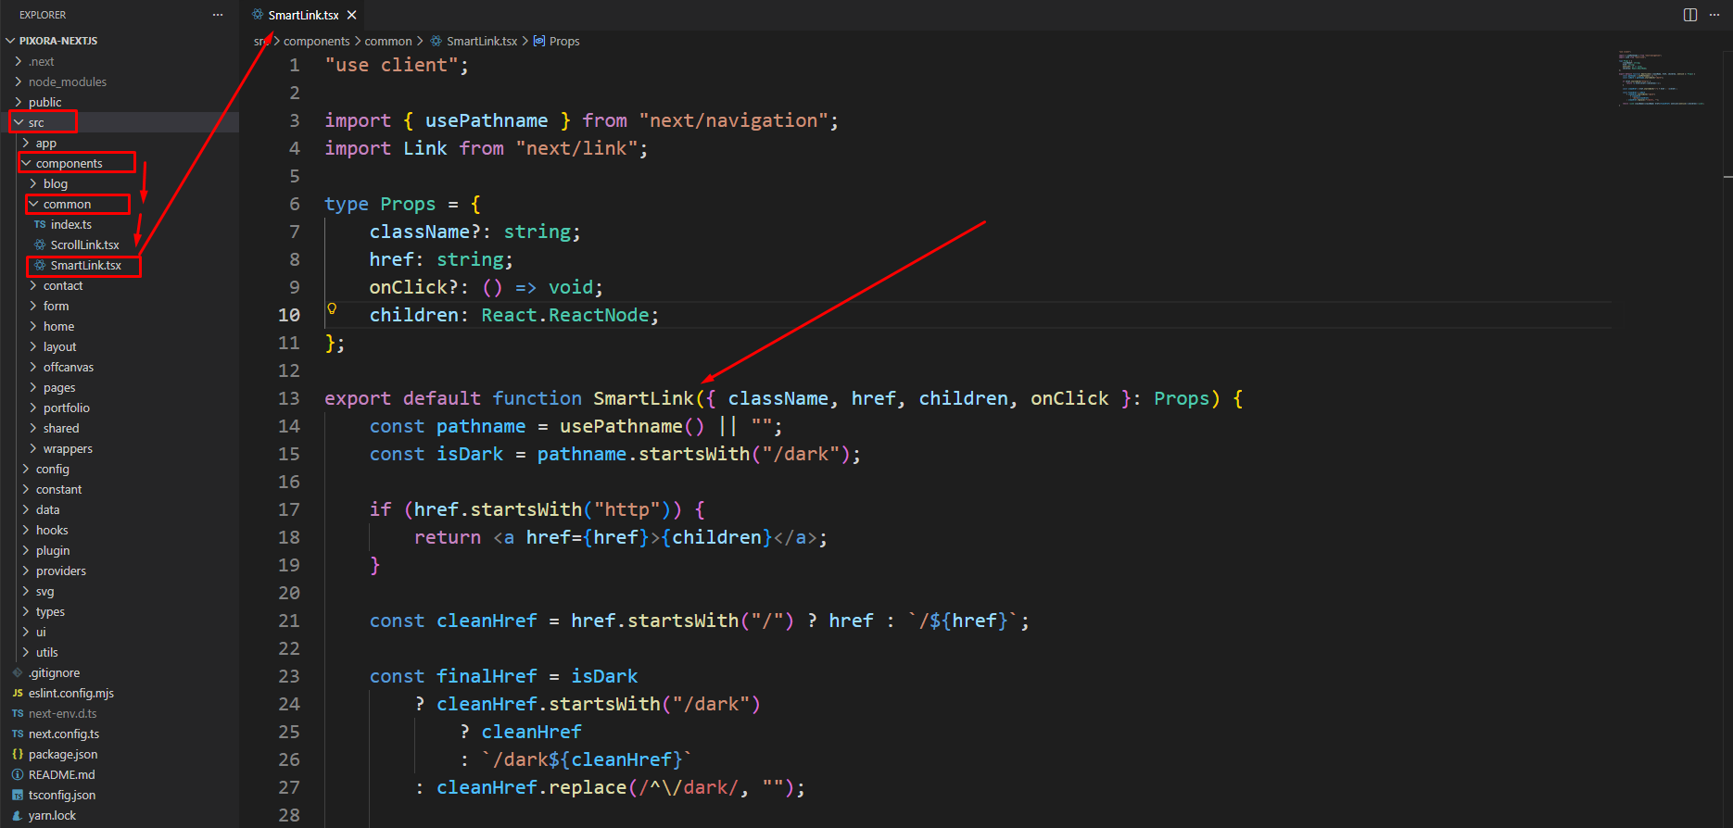The height and width of the screenshot is (828, 1733).
Task: Click the SmartLink.tsx React file icon in explorer
Action: tap(40, 265)
